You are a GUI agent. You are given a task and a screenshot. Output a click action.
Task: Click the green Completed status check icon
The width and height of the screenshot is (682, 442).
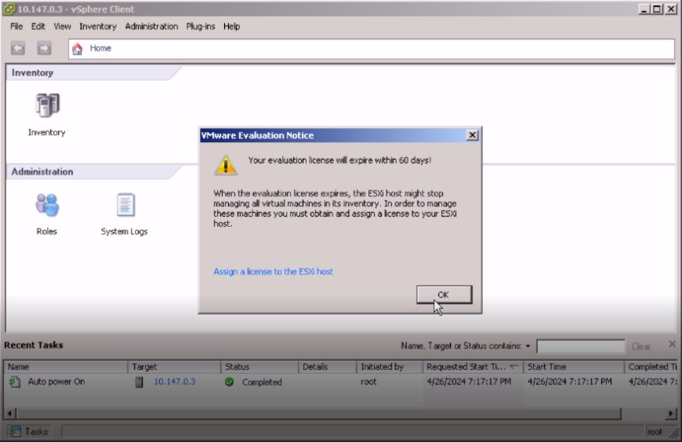(229, 382)
